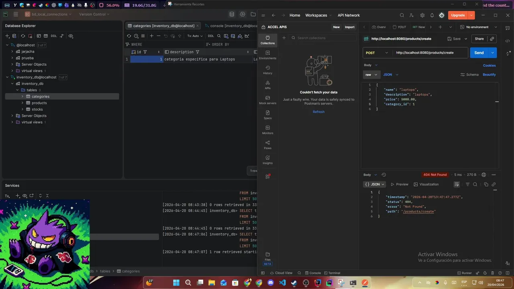Image resolution: width=514 pixels, height=289 pixels.
Task: Open response JSON format dropdown
Action: pyautogui.click(x=375, y=184)
